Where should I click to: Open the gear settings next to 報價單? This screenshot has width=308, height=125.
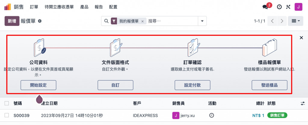click(x=40, y=21)
